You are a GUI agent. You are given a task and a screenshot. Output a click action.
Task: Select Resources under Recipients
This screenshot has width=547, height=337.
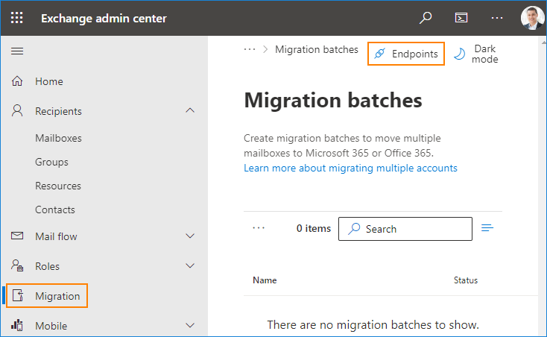[x=58, y=186]
